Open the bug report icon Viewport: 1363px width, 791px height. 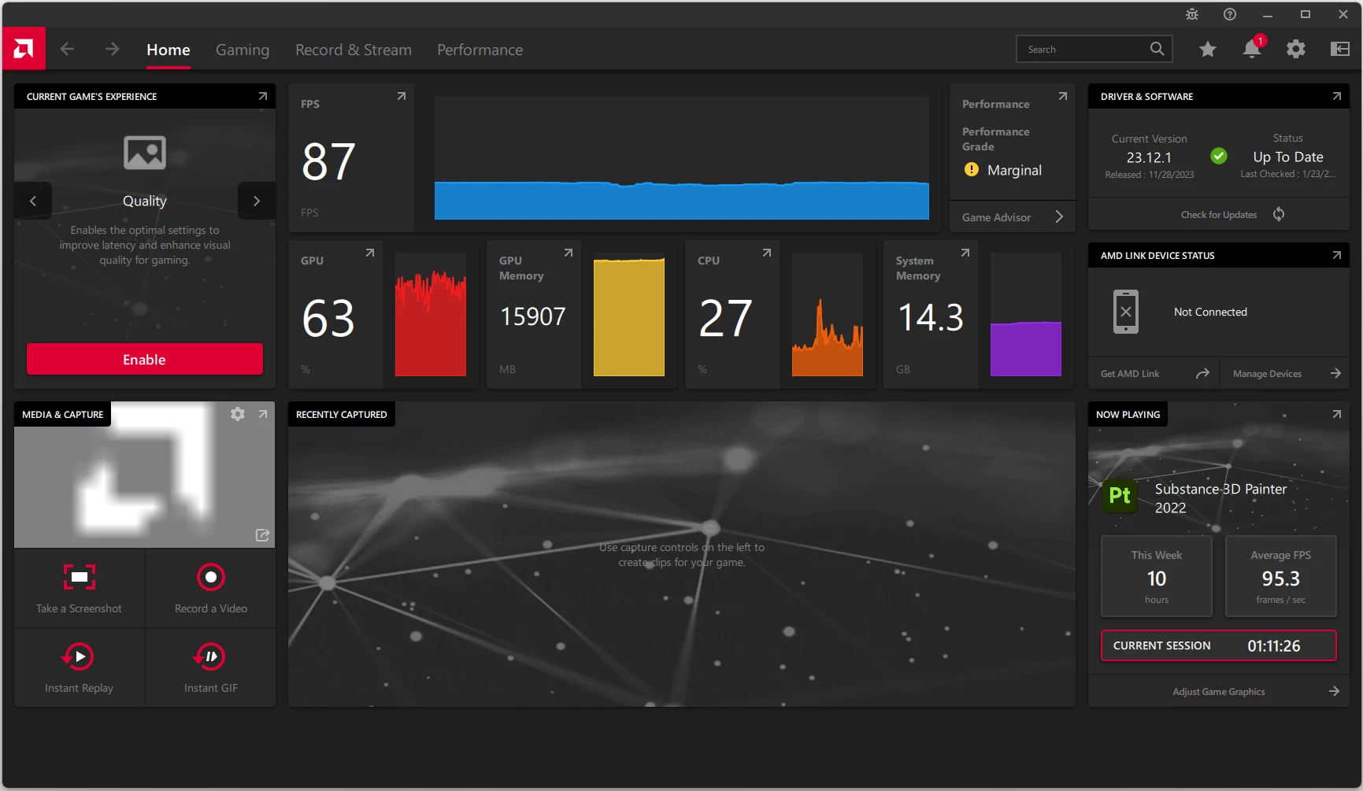pos(1192,14)
